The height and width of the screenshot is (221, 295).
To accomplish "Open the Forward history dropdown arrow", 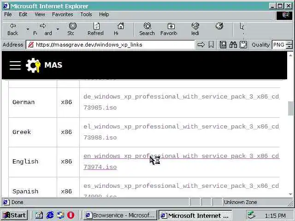I will 58,29.
